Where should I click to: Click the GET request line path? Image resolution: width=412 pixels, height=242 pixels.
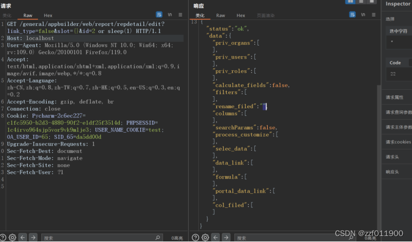coord(92,24)
